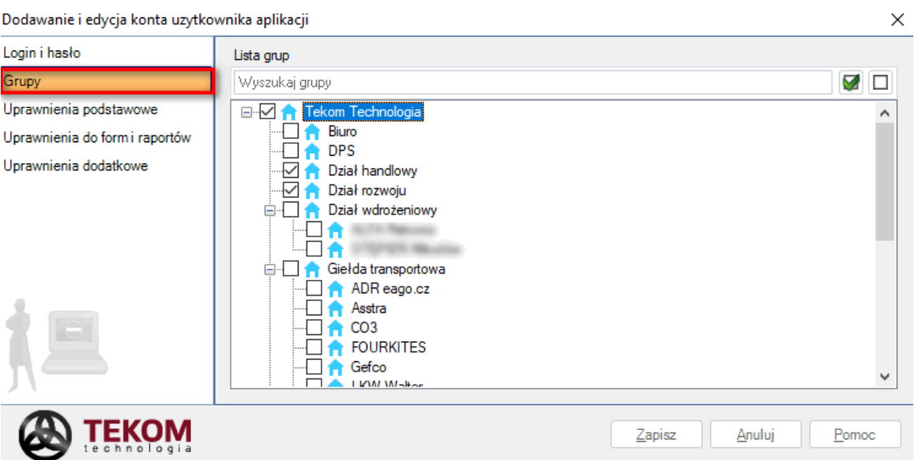Viewport: 918px width, 460px height.
Task: Open Uprawnienia do form i raportów
Action: pos(107,138)
